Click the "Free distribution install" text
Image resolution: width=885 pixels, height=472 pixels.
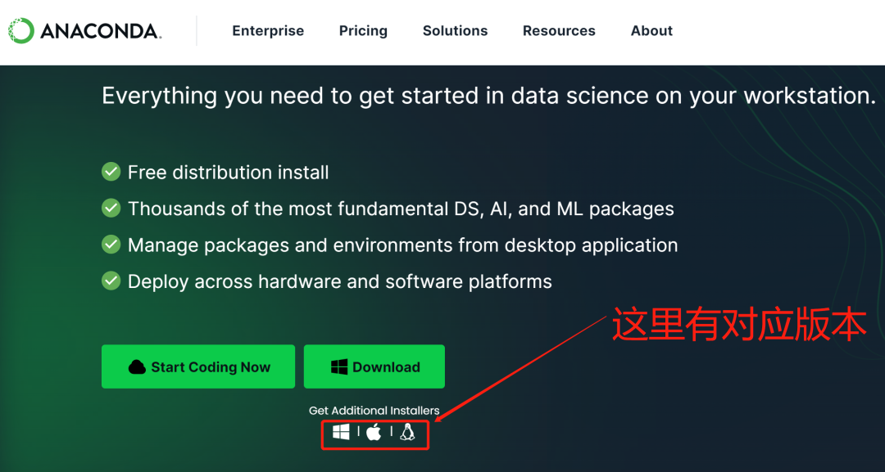228,173
